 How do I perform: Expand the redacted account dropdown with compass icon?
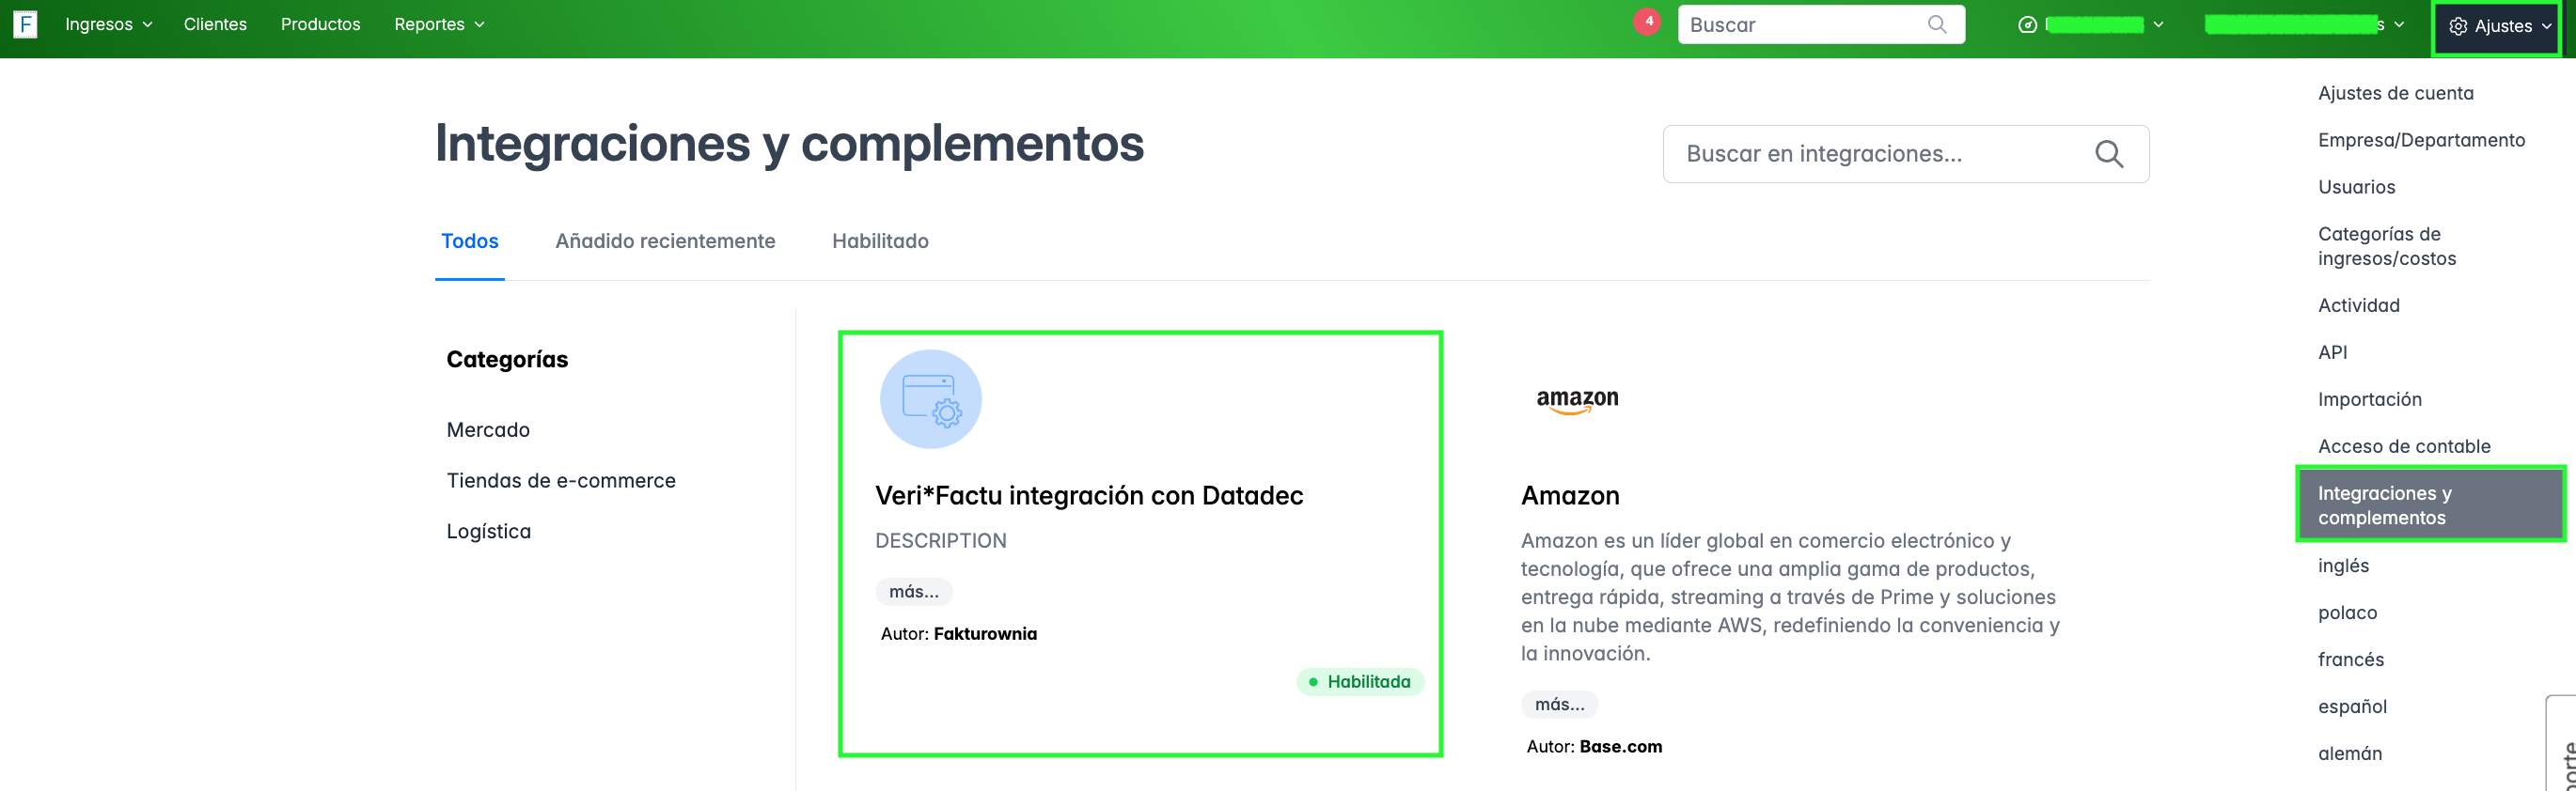[x=2090, y=25]
